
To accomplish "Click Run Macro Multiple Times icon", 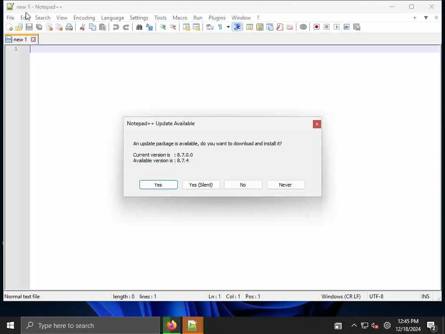I will [x=346, y=27].
